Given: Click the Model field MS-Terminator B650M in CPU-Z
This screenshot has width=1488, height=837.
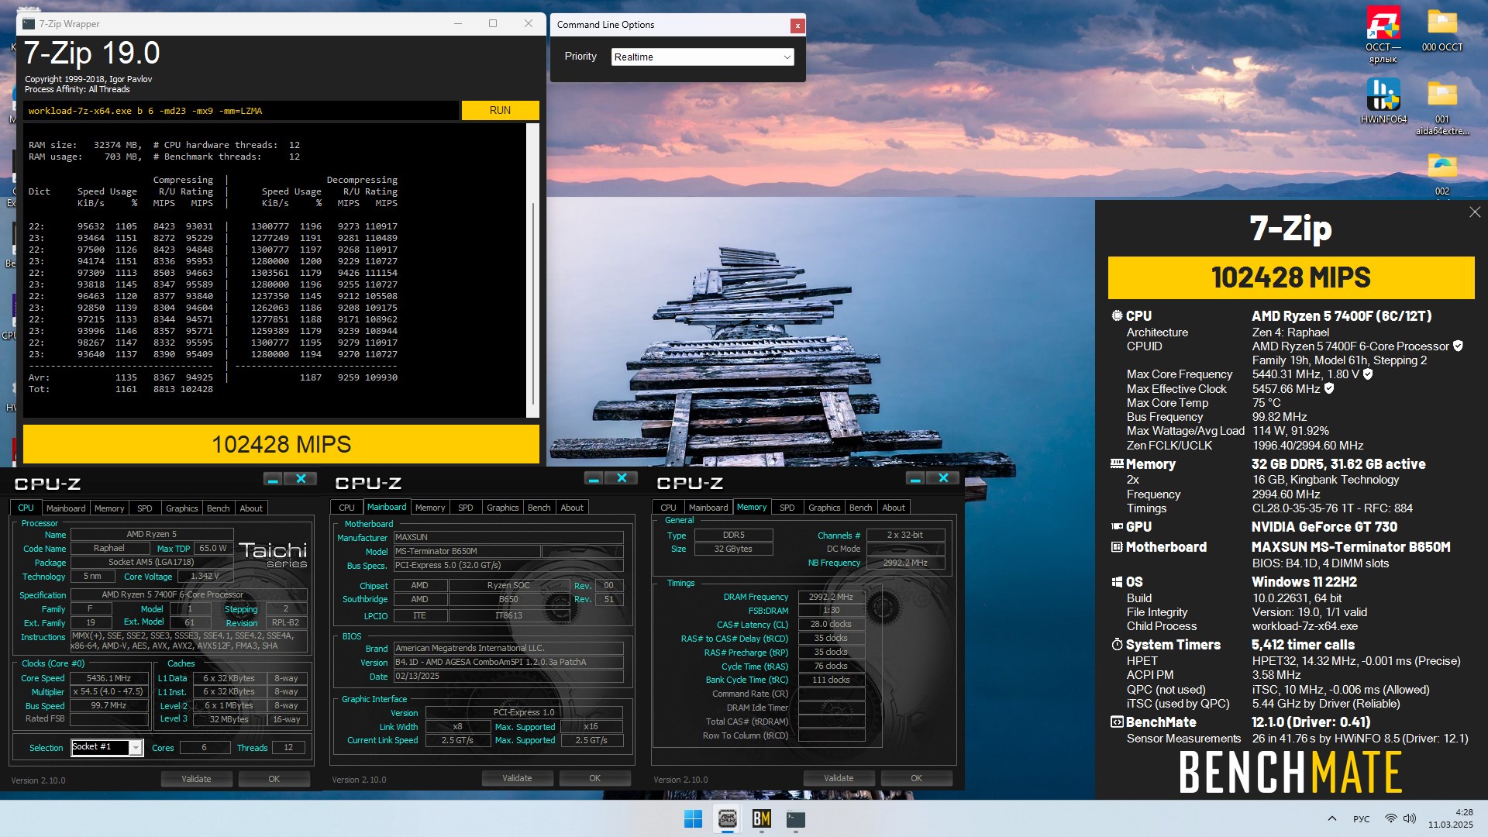Looking at the screenshot, I should (467, 551).
